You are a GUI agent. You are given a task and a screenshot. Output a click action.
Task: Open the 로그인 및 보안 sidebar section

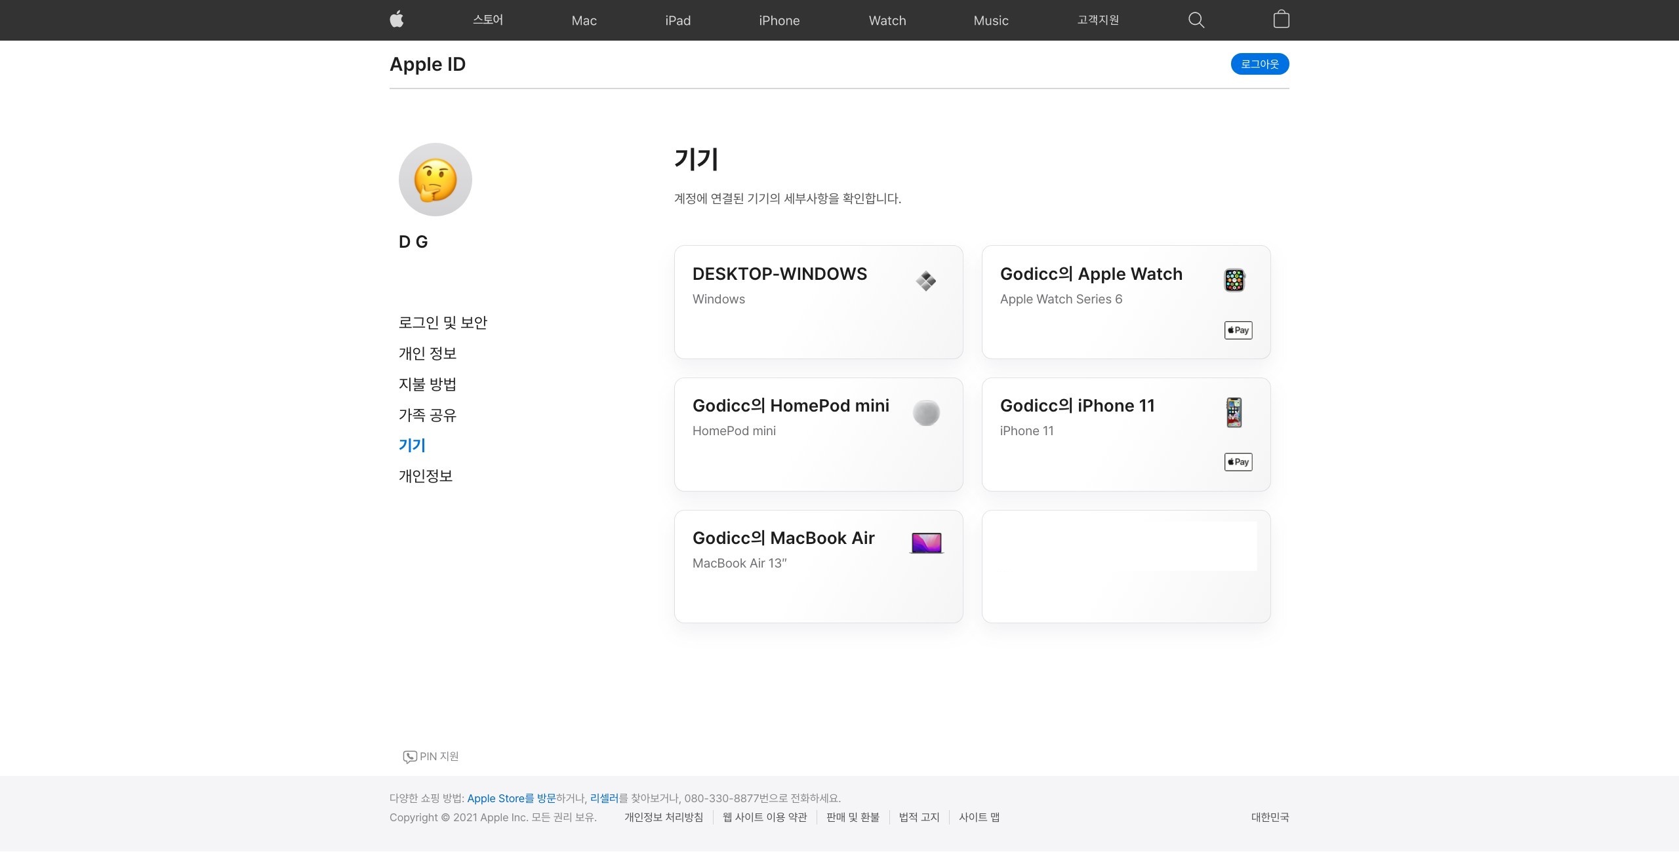pyautogui.click(x=443, y=322)
